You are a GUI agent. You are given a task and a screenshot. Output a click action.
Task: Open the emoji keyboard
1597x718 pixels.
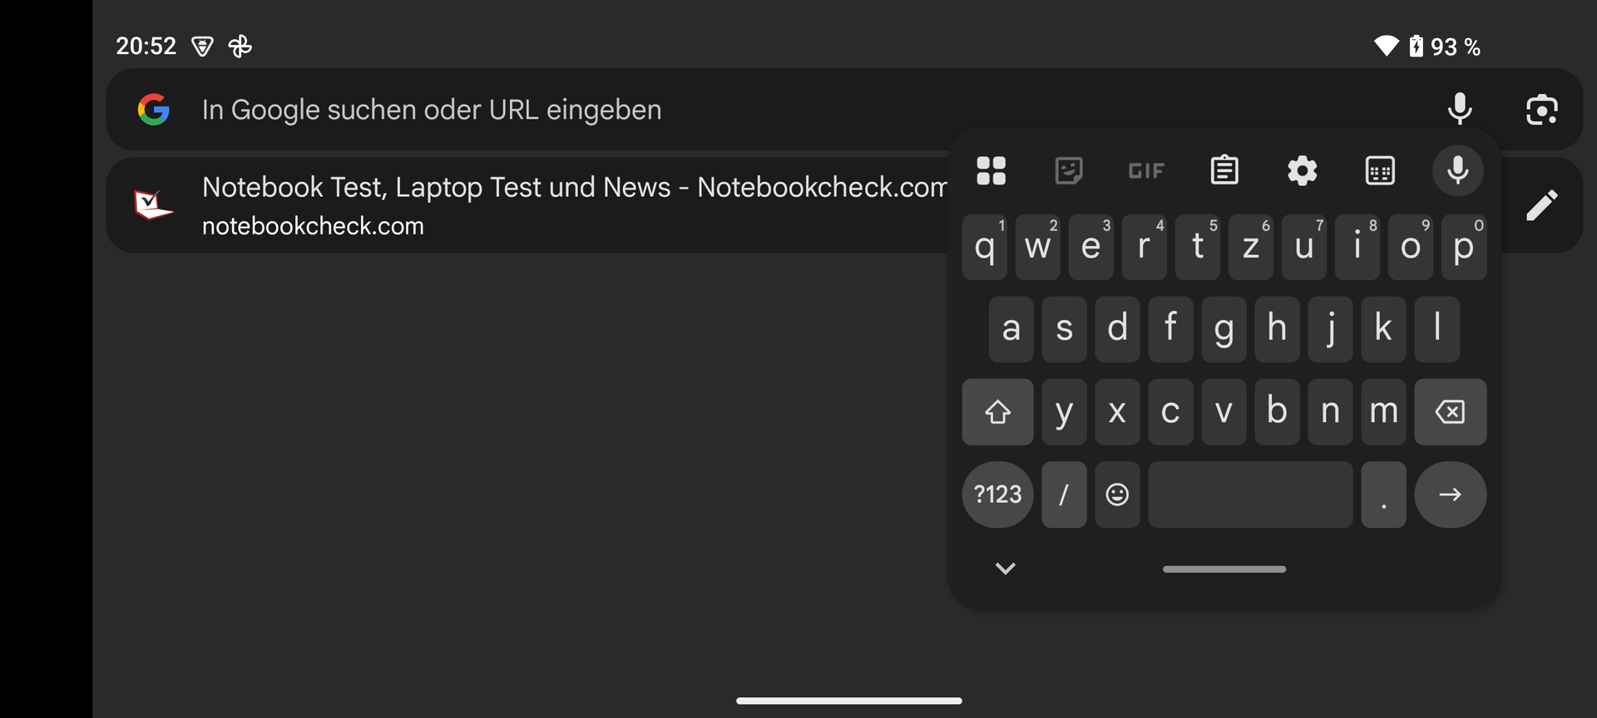(1117, 494)
